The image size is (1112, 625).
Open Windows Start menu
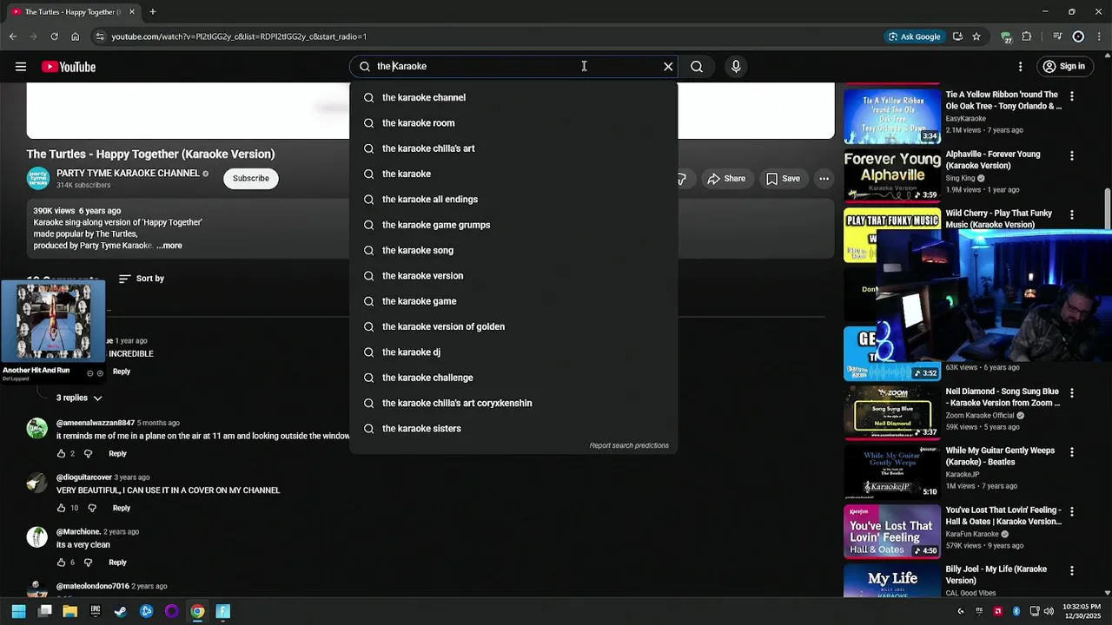tap(19, 611)
